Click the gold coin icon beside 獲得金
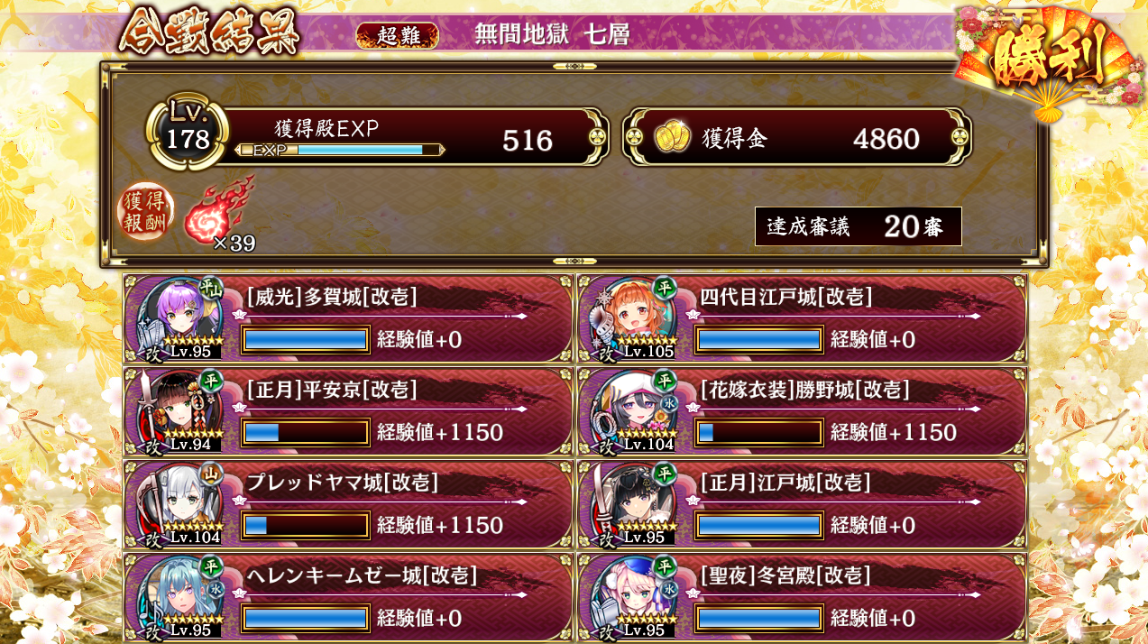 pos(673,138)
